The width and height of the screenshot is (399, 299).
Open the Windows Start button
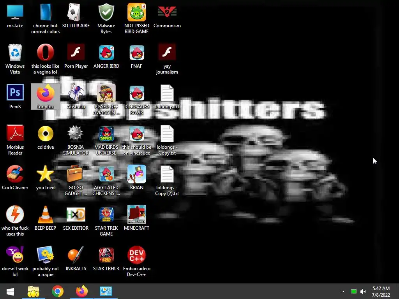pos(10,291)
